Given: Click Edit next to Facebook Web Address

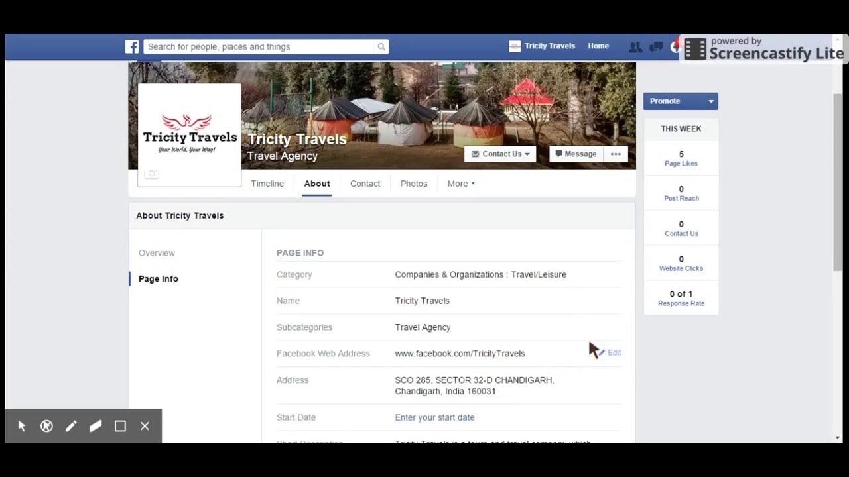Looking at the screenshot, I should click(610, 353).
